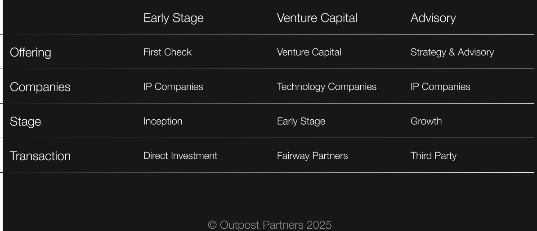Click the Outpost Partners 2025 copyright text
The image size is (537, 231).
[269, 225]
